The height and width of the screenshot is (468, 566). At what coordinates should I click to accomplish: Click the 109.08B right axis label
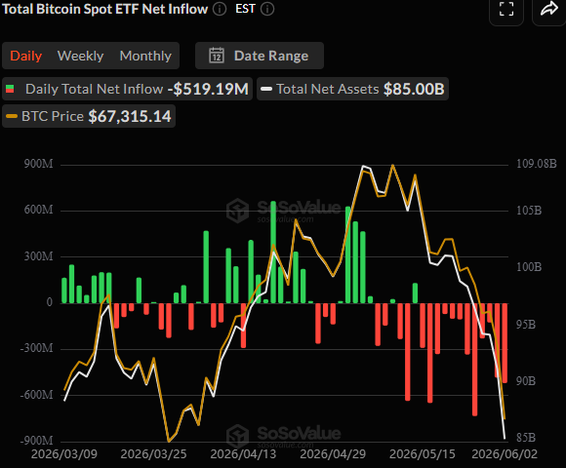(537, 164)
